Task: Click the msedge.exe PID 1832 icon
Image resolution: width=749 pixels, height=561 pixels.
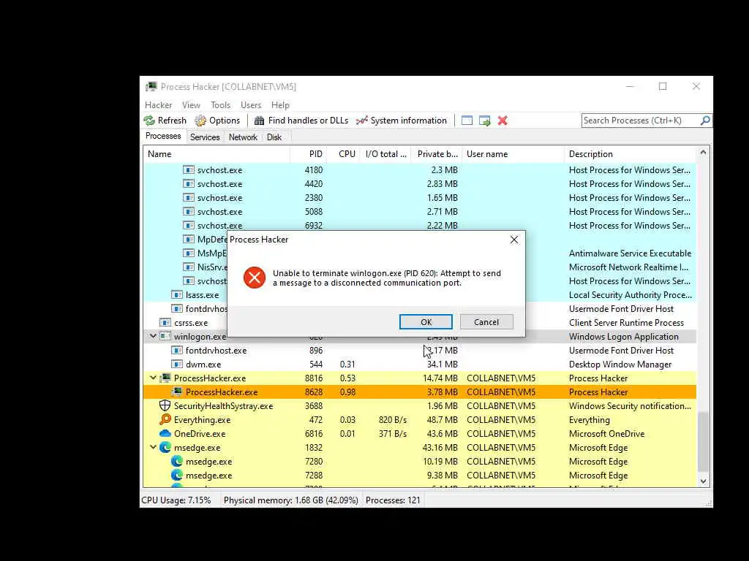Action: (x=165, y=448)
